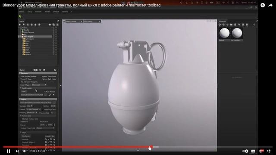Skip to the next video
This screenshot has height=155, width=276.
[x=17, y=151]
